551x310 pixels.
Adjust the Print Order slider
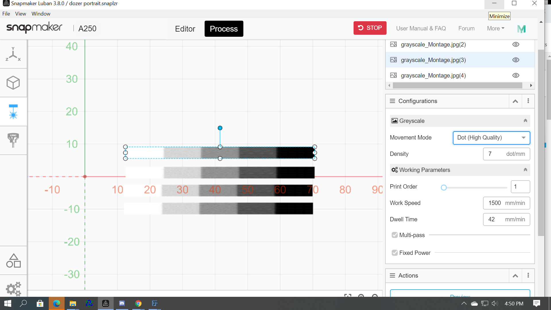pyautogui.click(x=444, y=187)
